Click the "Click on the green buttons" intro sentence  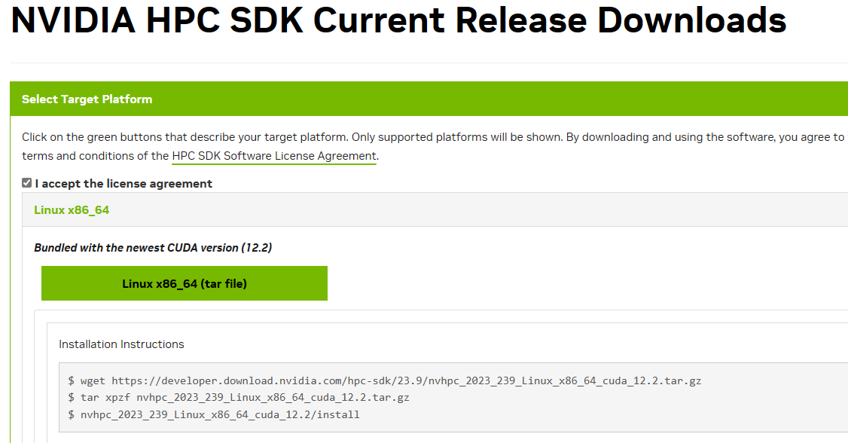(185, 137)
